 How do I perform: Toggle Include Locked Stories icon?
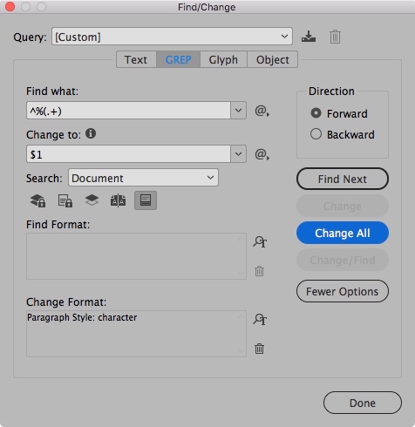point(65,200)
